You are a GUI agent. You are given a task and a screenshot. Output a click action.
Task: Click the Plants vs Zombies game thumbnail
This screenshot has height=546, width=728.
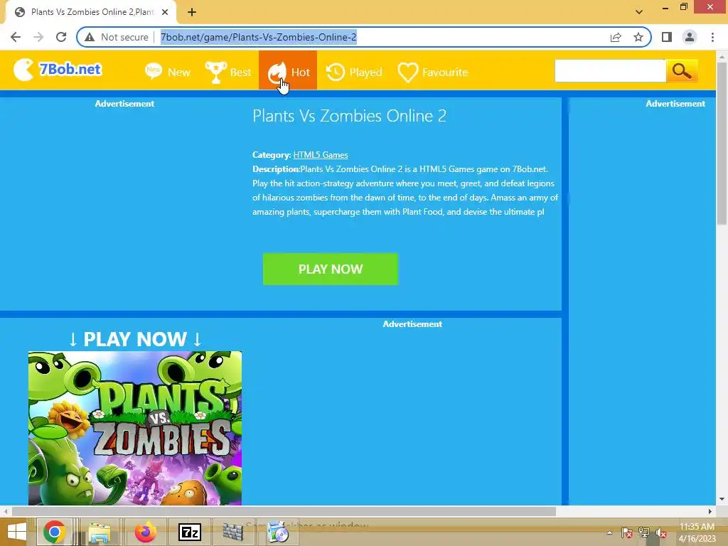135,428
